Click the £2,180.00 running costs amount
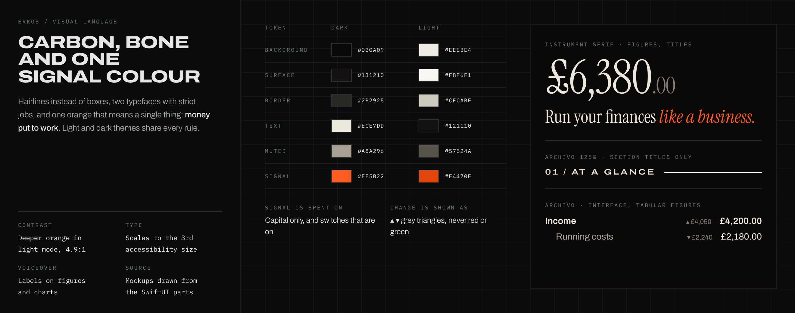Image resolution: width=795 pixels, height=313 pixels. click(x=741, y=237)
